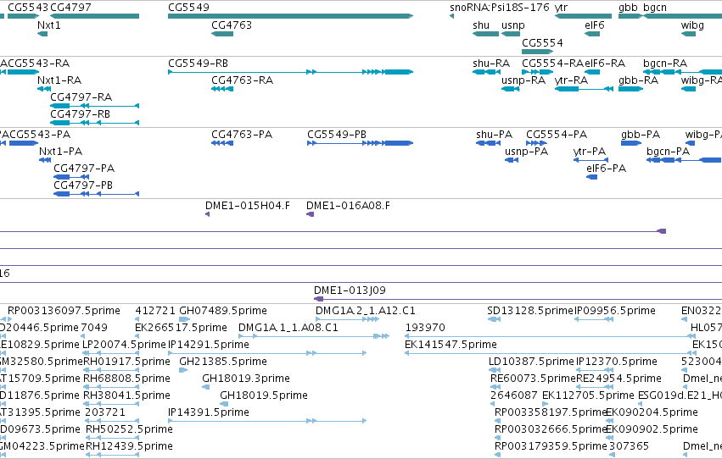Select the DMG1A.1_1.A08.C1 cDNA feature

pyautogui.click(x=315, y=336)
